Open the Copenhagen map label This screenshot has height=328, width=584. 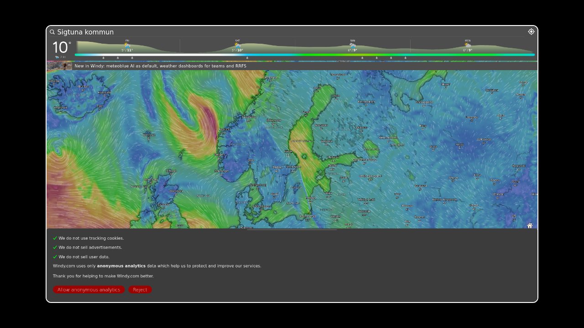[x=261, y=206]
